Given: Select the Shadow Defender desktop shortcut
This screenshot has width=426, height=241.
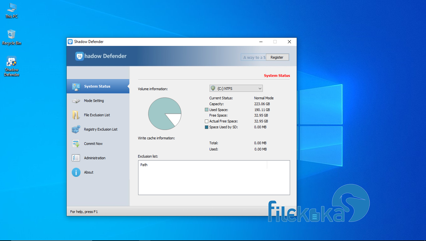Looking at the screenshot, I should click(x=12, y=66).
